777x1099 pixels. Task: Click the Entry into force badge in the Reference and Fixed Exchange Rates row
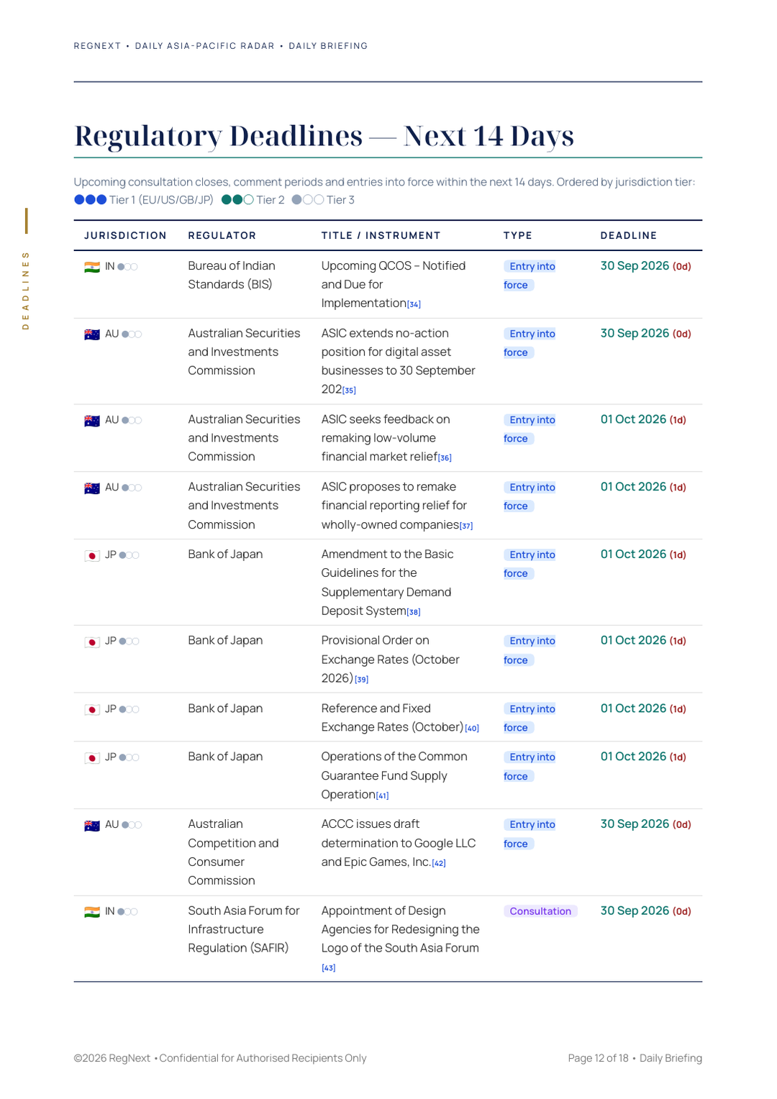[x=531, y=719]
